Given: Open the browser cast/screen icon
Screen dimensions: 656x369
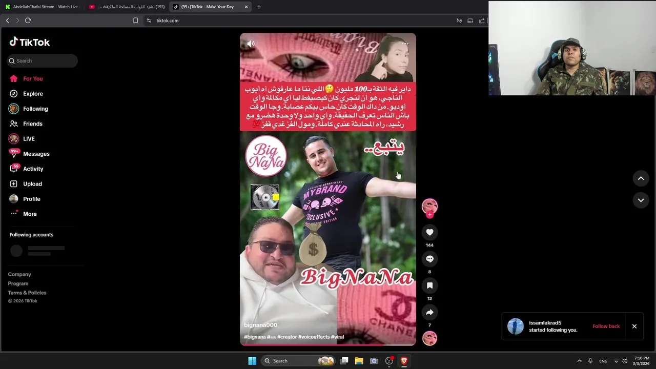Looking at the screenshot, I should 470,20.
